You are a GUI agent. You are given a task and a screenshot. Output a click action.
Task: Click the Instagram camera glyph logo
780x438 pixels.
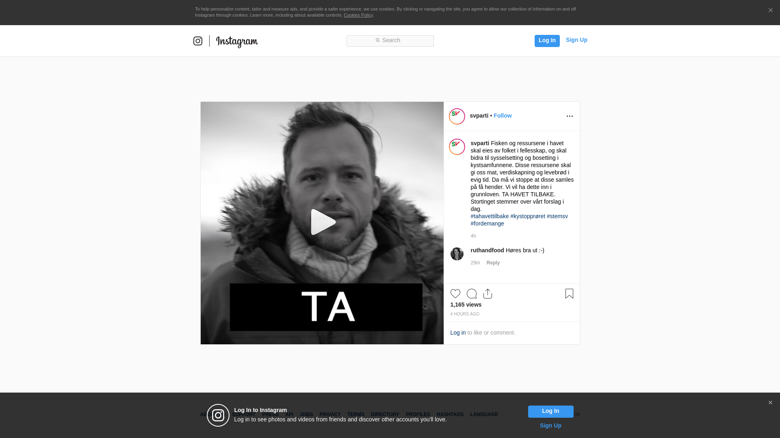198,41
